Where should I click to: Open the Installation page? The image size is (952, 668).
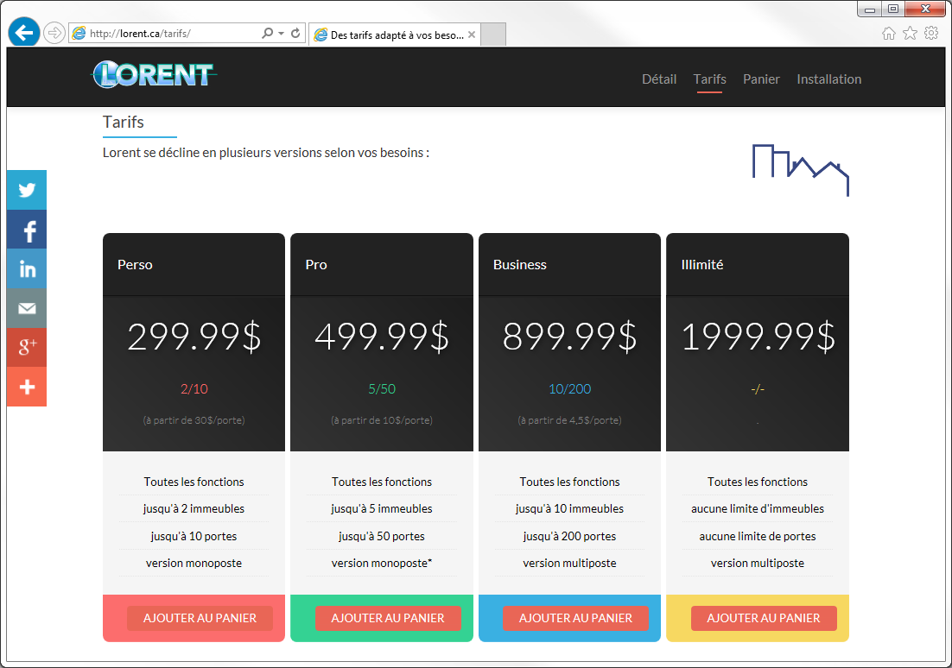828,79
